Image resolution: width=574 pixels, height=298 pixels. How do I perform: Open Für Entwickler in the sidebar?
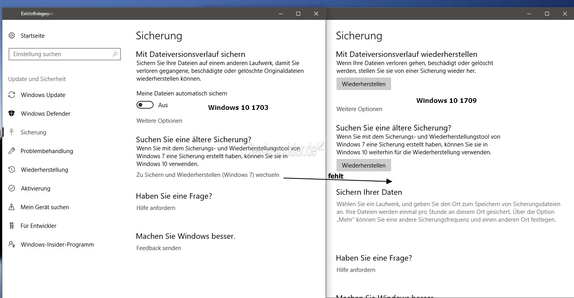pos(39,226)
